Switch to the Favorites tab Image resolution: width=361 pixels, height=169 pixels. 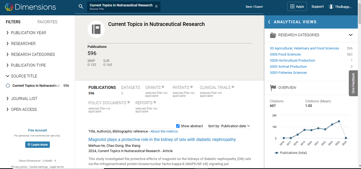(x=47, y=22)
